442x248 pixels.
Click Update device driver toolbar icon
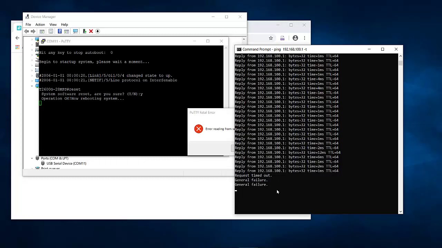(x=84, y=31)
